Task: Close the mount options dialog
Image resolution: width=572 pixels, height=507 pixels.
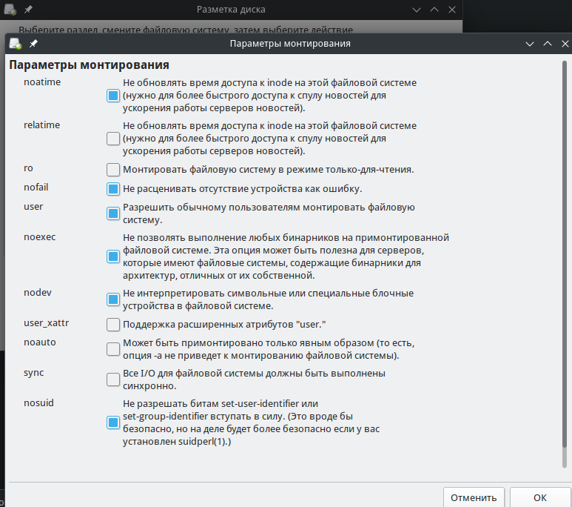Action: click(x=565, y=44)
